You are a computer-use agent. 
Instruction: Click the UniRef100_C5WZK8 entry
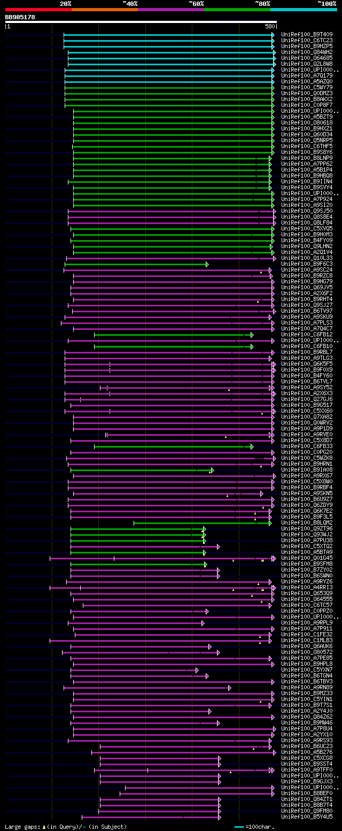(307, 458)
